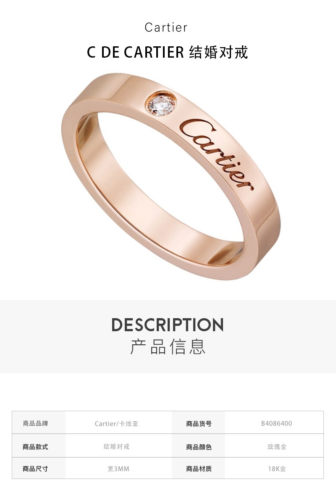Select the 商品品牌 label cell
336x492 pixels.
(39, 423)
